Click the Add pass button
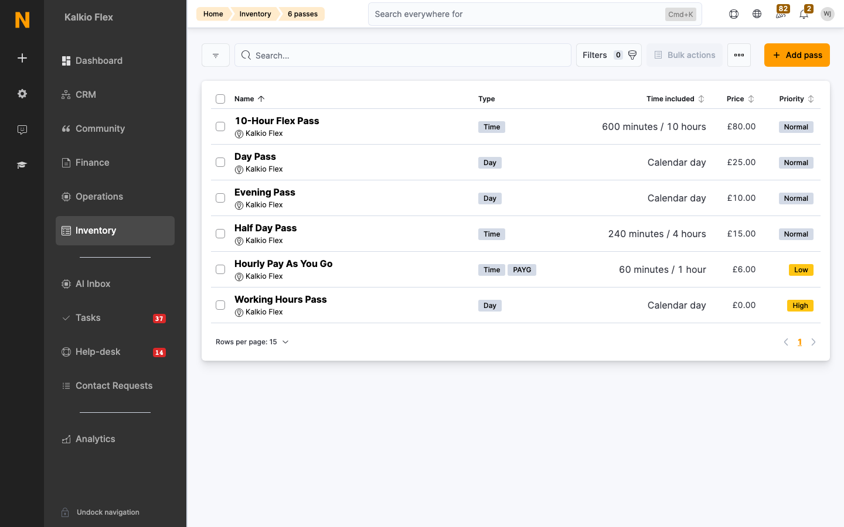The image size is (844, 527). click(797, 55)
